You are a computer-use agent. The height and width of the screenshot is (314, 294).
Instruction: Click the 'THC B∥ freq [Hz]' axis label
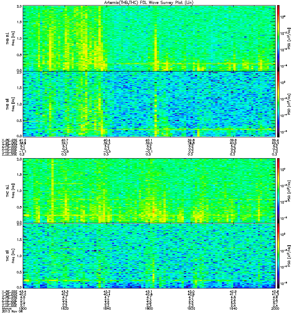click(10, 256)
